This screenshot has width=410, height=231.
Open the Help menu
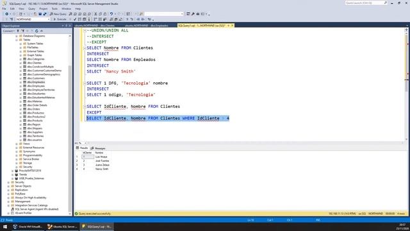78,8
